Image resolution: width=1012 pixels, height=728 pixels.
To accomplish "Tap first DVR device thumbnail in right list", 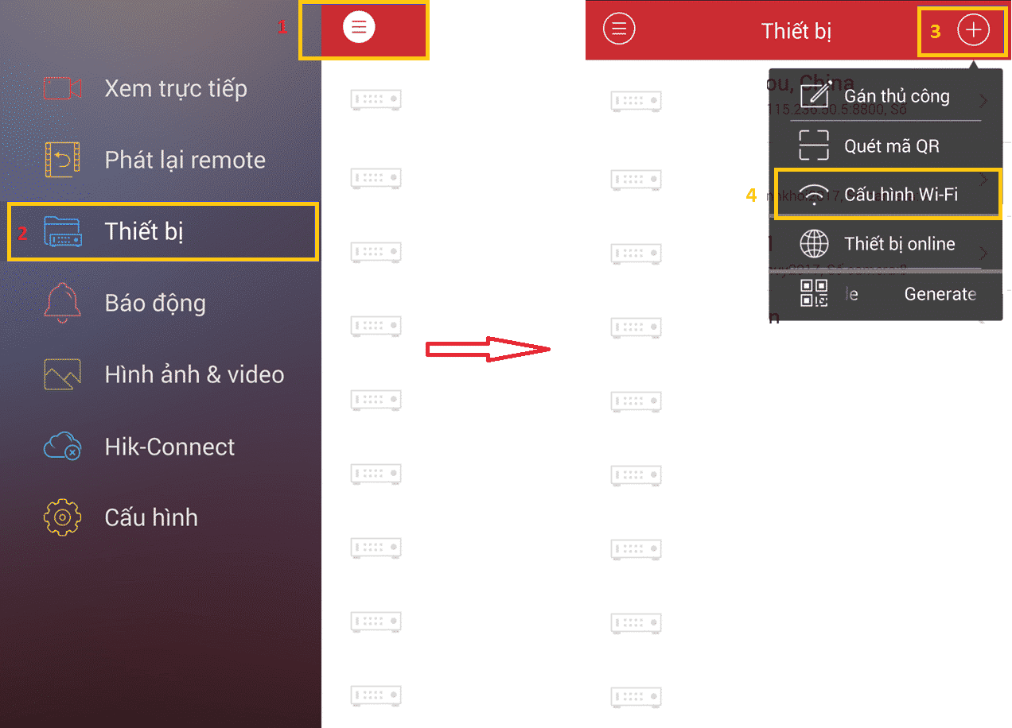I will [x=636, y=101].
